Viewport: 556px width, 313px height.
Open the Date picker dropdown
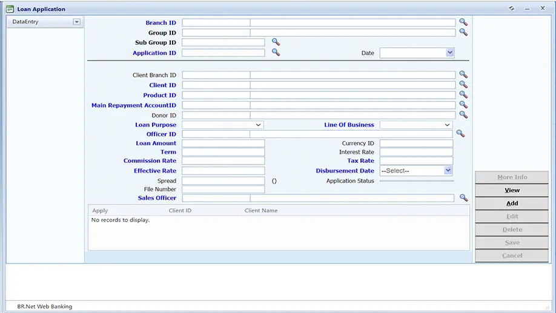coord(449,53)
